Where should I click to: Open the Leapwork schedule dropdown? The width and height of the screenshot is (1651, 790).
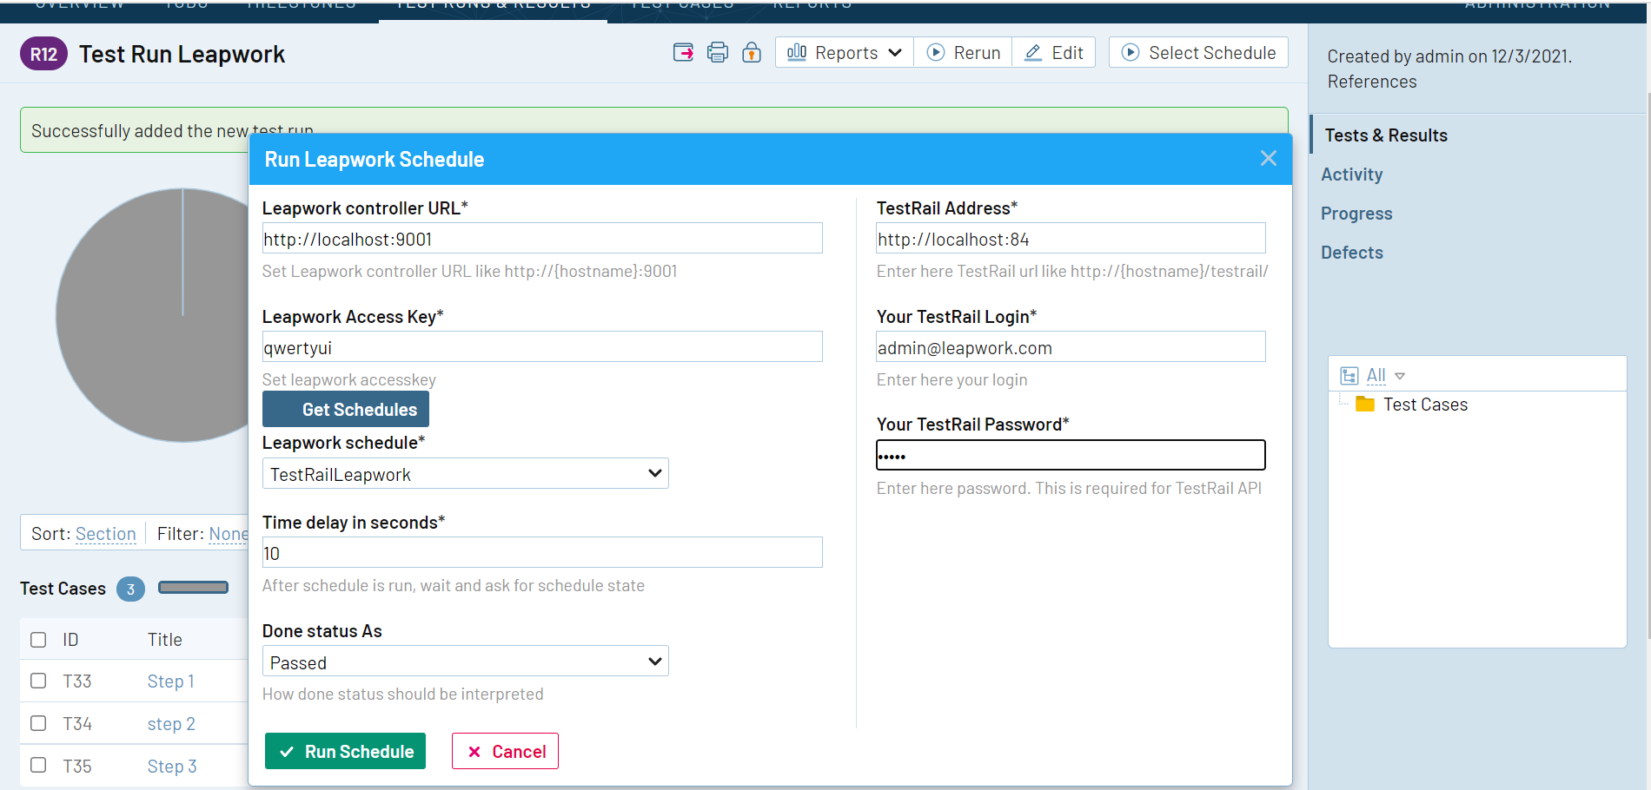[x=466, y=474]
